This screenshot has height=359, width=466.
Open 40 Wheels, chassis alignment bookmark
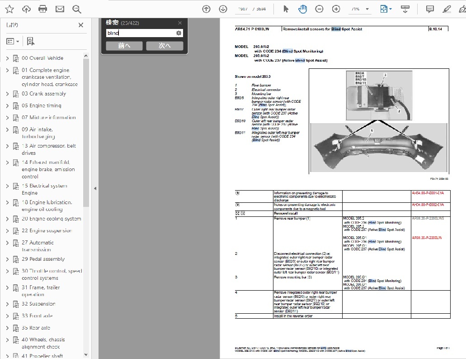click(43, 343)
